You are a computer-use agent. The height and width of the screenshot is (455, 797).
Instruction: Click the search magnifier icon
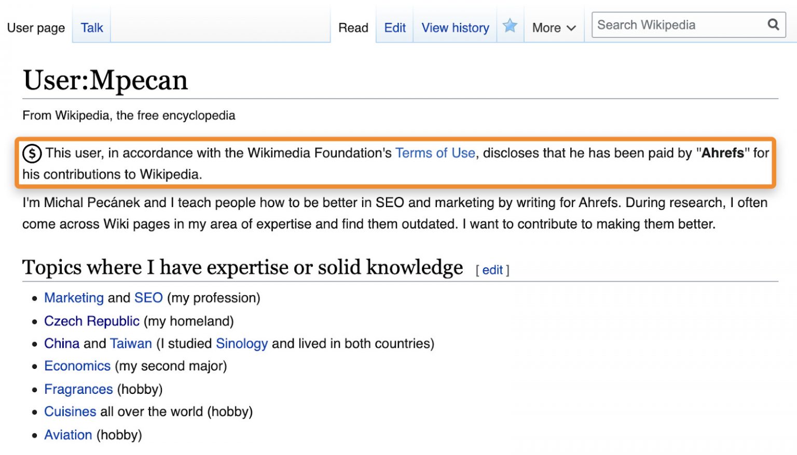(x=773, y=24)
